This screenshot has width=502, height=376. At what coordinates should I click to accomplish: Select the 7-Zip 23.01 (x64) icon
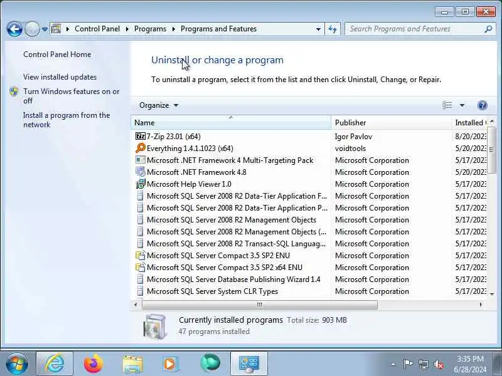point(140,136)
